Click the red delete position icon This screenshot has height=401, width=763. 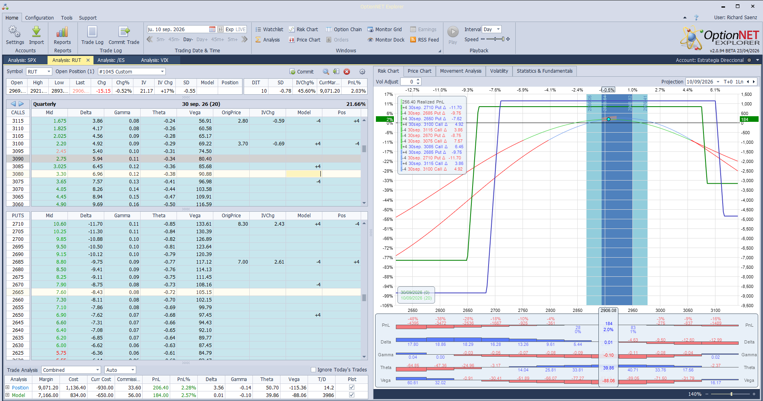tap(347, 71)
